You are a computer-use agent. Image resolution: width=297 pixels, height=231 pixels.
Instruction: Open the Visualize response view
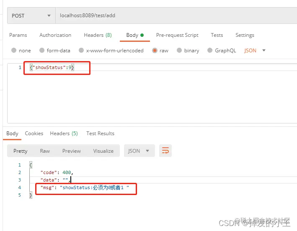tap(103, 151)
